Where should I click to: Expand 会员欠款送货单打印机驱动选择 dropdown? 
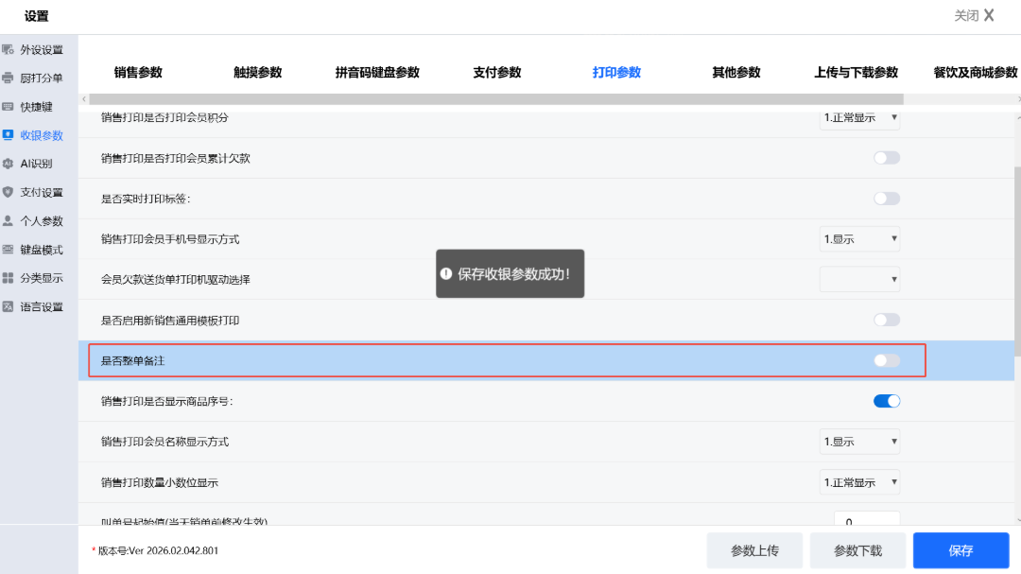click(859, 279)
